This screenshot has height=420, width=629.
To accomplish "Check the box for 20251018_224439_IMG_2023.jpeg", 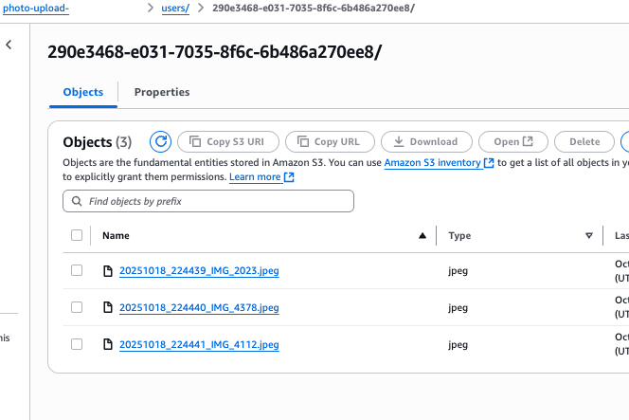I will coord(77,271).
